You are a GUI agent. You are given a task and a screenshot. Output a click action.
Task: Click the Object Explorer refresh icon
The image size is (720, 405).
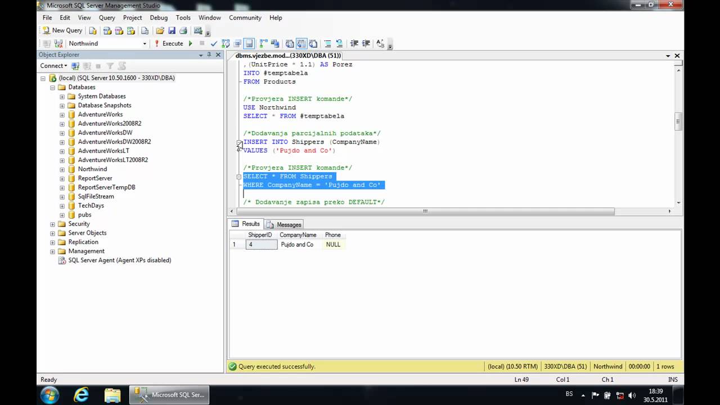point(122,66)
